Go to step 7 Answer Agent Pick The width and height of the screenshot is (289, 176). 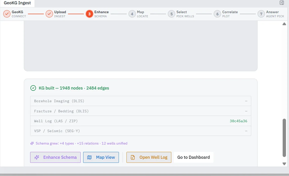(271, 14)
